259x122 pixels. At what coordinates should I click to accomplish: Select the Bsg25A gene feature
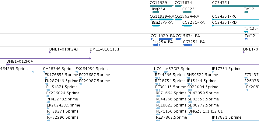tap(156, 12)
